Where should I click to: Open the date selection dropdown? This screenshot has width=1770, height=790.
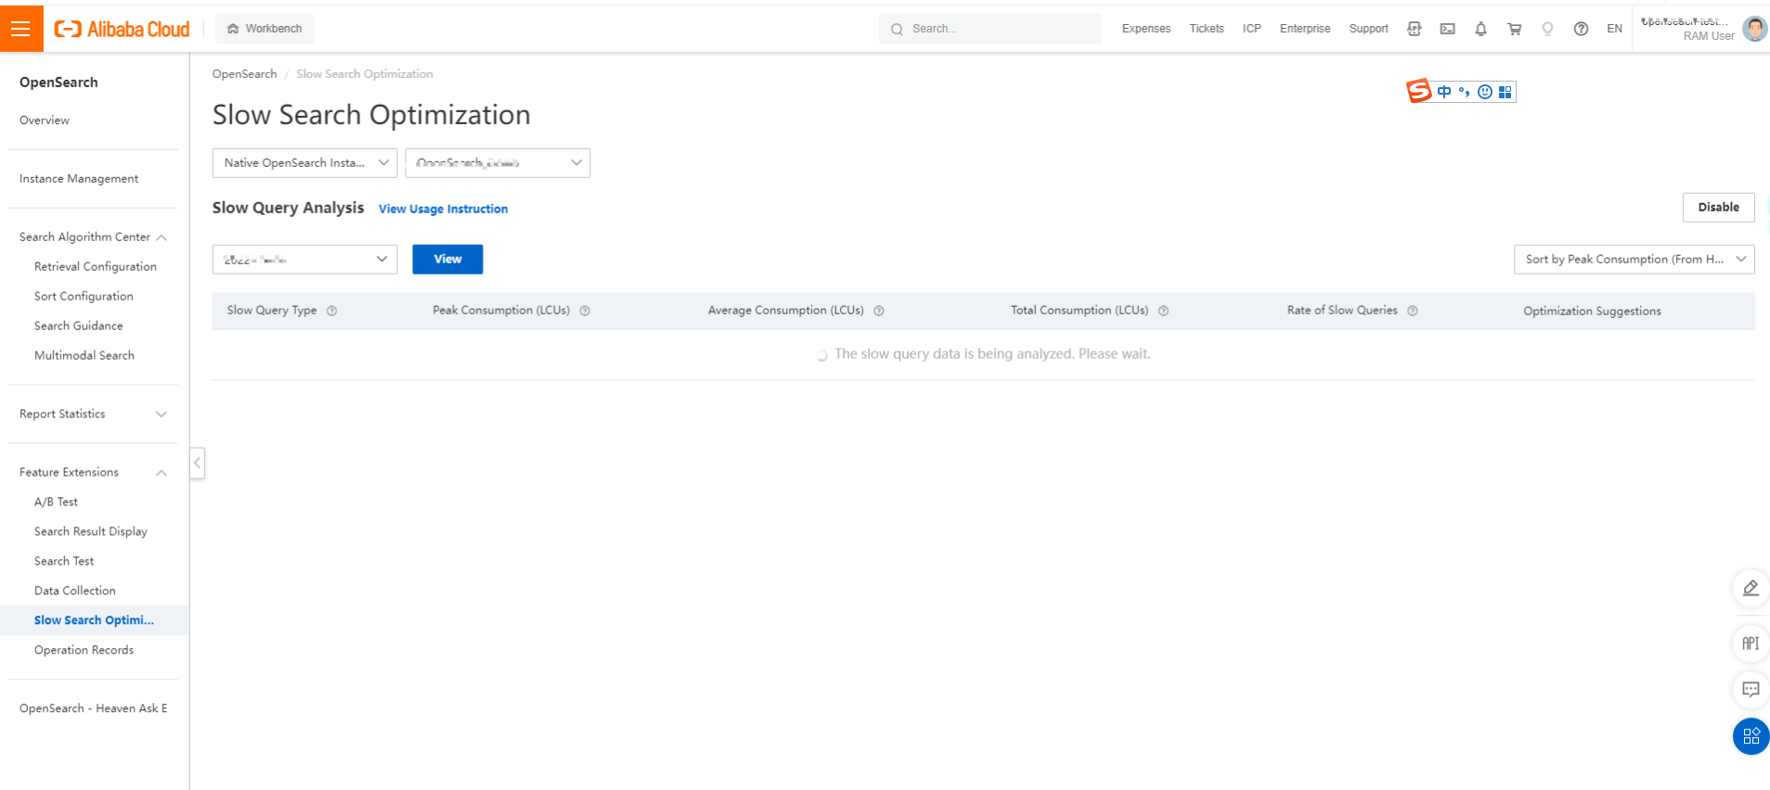click(304, 260)
